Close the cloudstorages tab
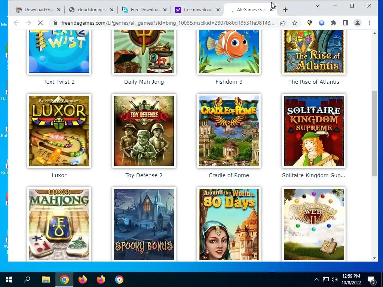 111,10
